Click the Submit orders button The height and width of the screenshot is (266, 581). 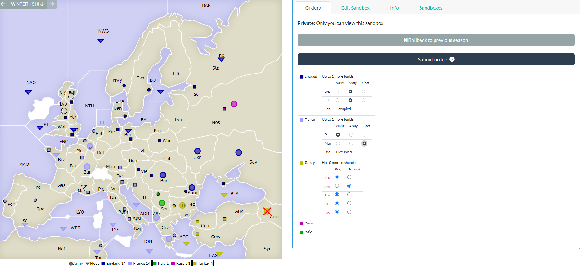tap(436, 59)
